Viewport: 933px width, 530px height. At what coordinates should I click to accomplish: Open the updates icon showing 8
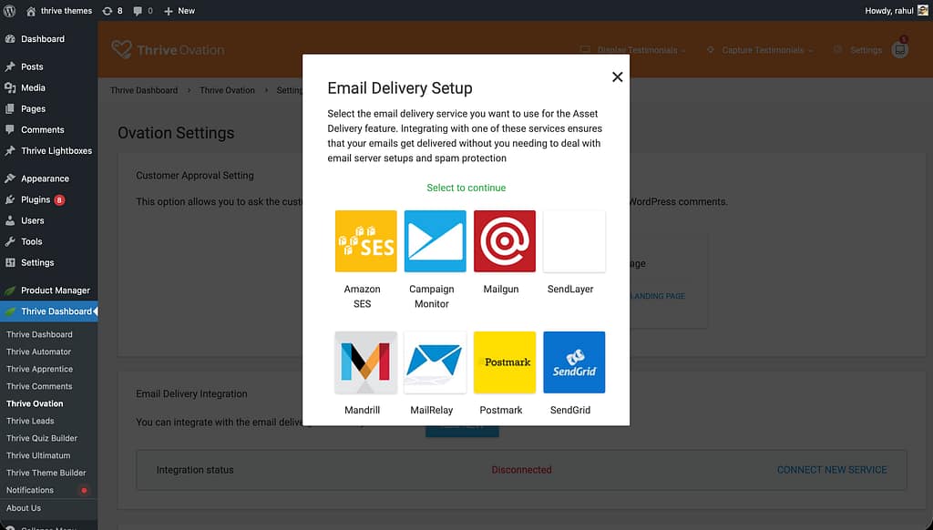pos(113,11)
